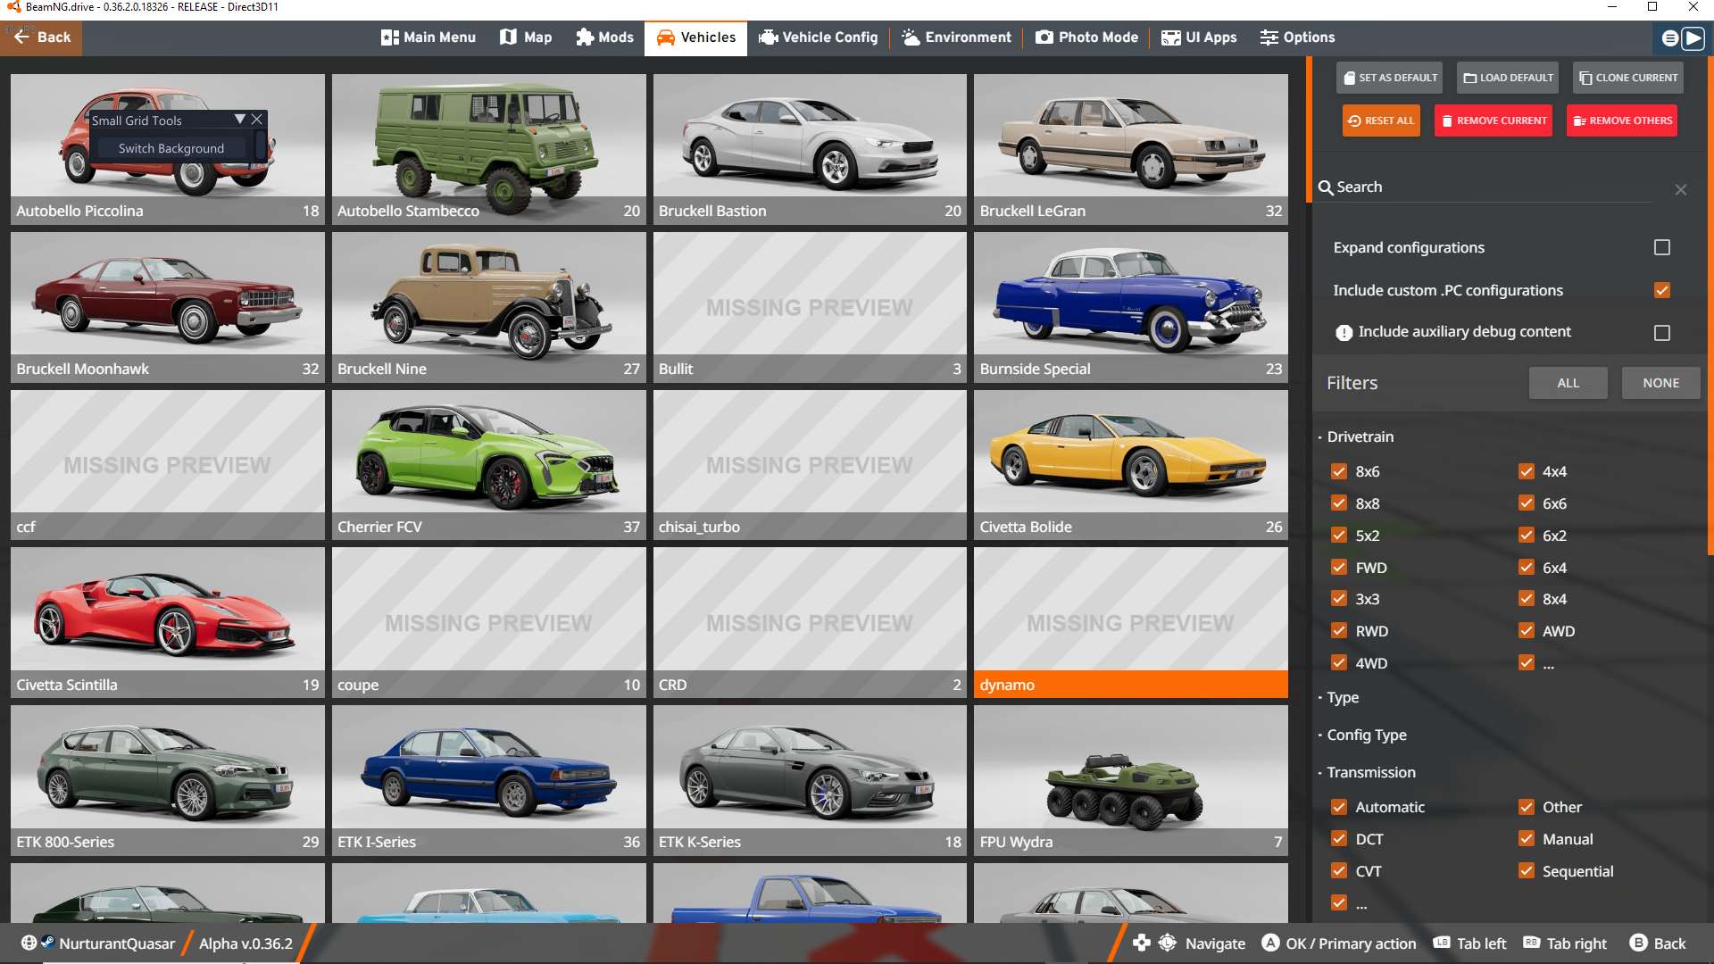Select the ETK 800-Series vehicle

(x=168, y=781)
